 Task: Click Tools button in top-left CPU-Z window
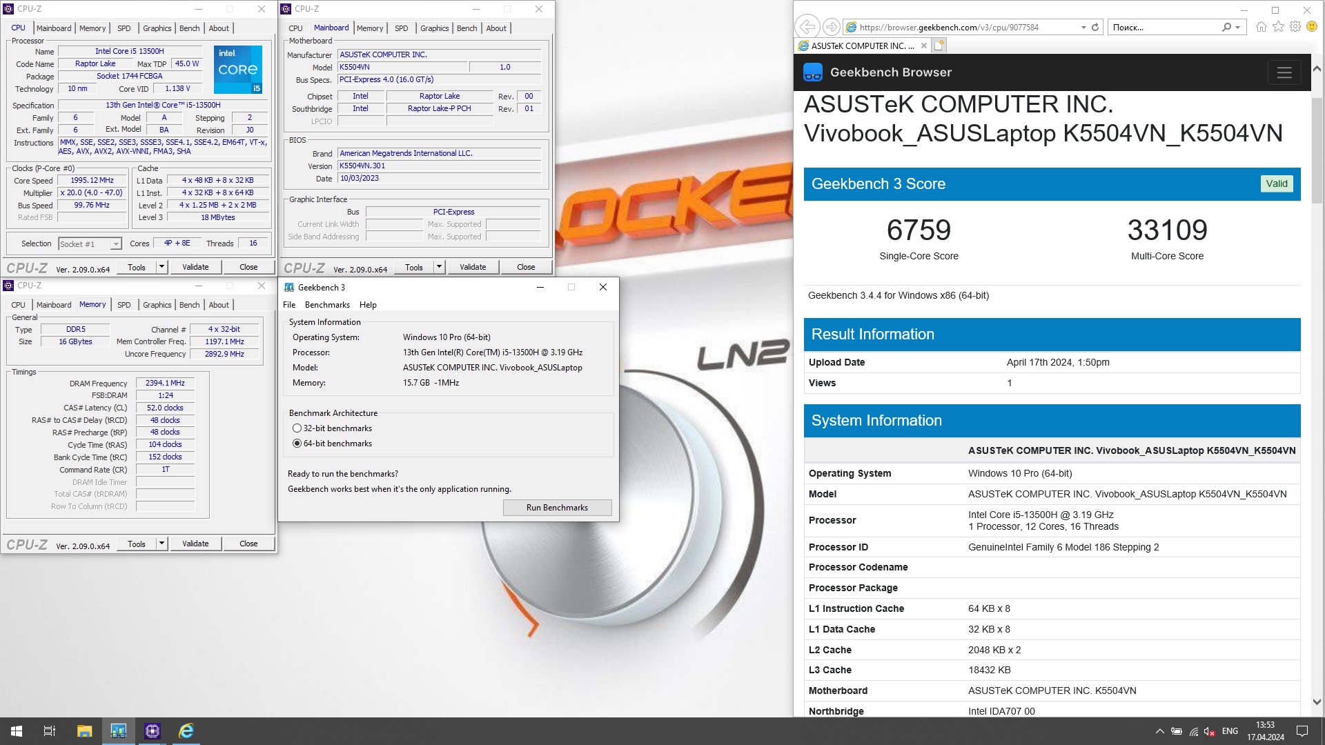(137, 267)
